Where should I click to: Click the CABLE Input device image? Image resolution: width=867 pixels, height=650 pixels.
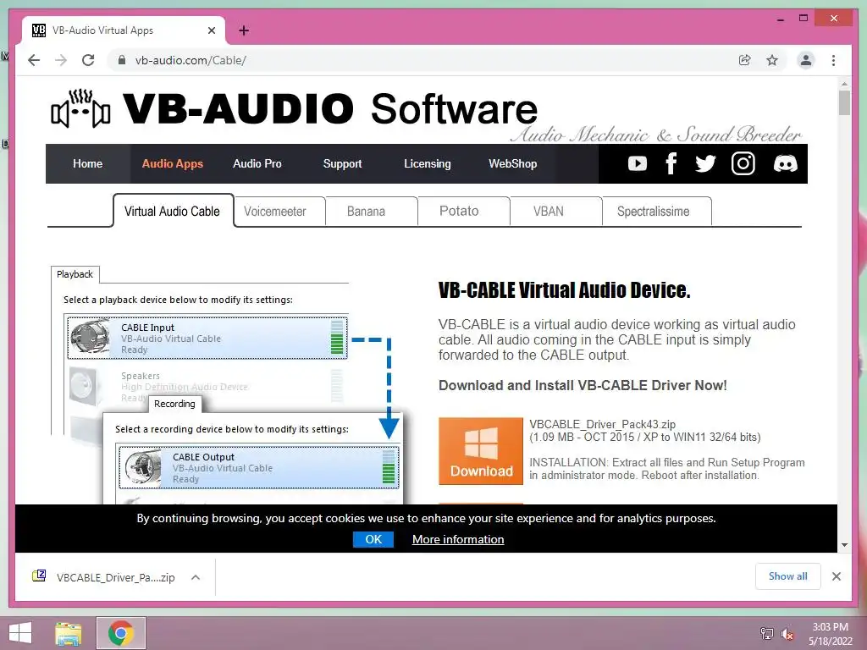click(91, 337)
